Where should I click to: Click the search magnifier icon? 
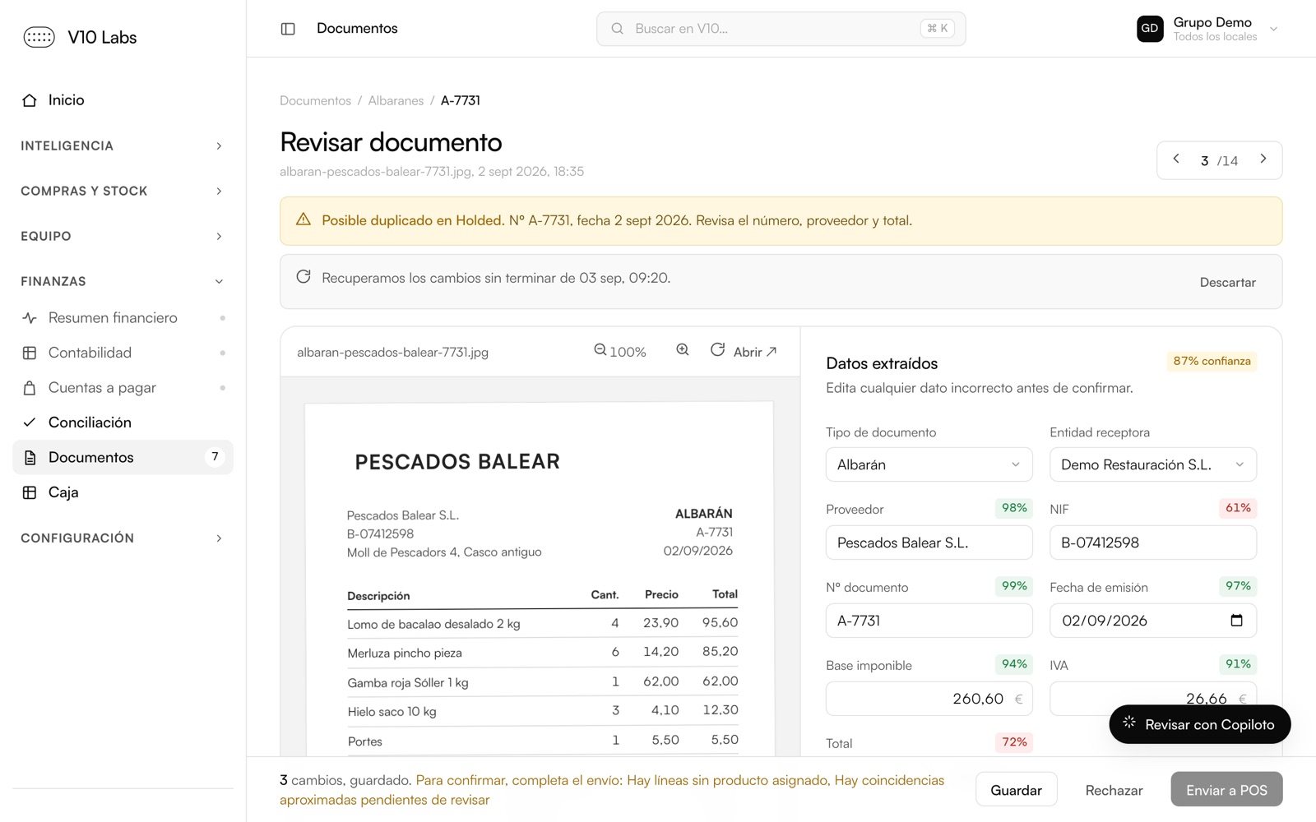pos(617,29)
